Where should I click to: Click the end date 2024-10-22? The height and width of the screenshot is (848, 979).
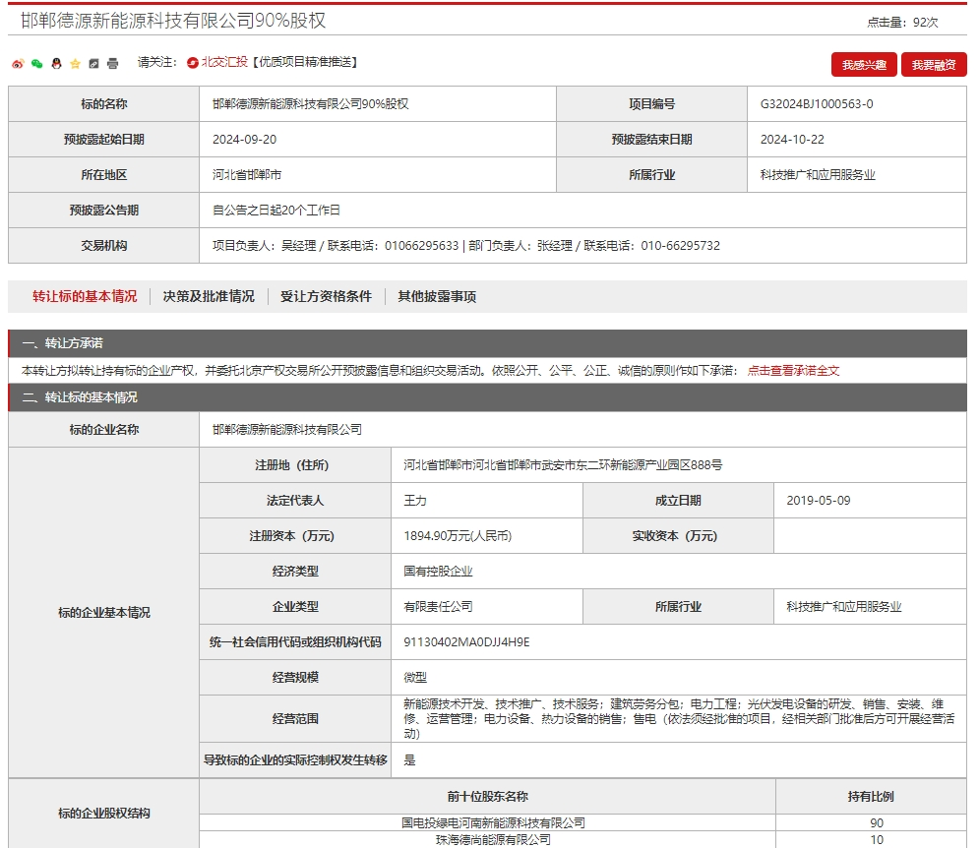792,140
